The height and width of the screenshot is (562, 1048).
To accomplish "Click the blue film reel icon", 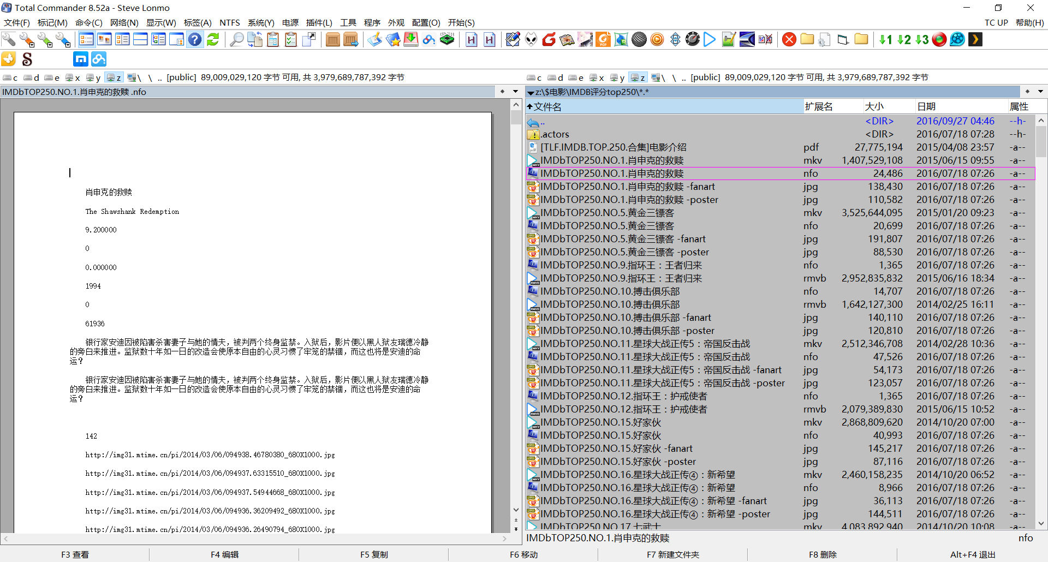I will tap(957, 39).
